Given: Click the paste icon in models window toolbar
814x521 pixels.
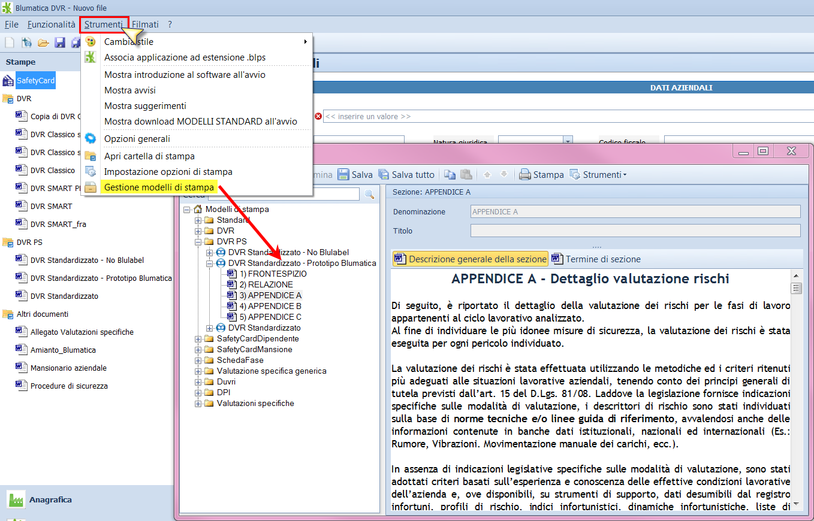Looking at the screenshot, I should [466, 174].
